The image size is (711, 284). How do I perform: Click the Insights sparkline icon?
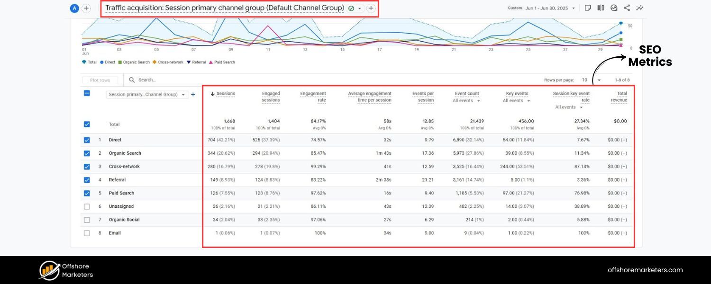click(640, 8)
